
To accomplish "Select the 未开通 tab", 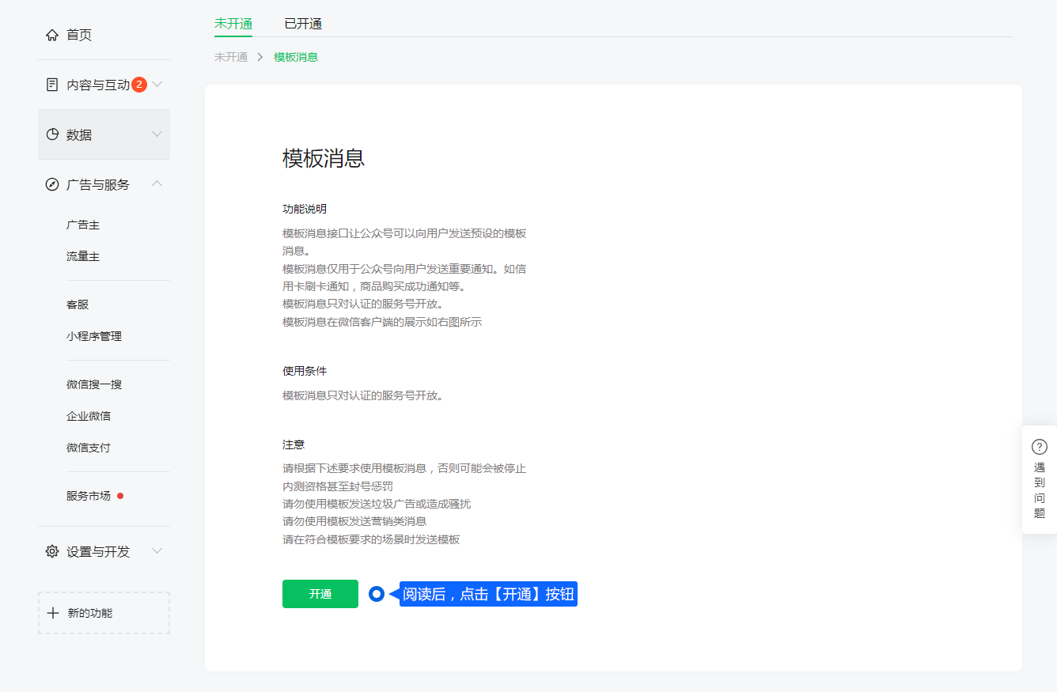I will (233, 24).
